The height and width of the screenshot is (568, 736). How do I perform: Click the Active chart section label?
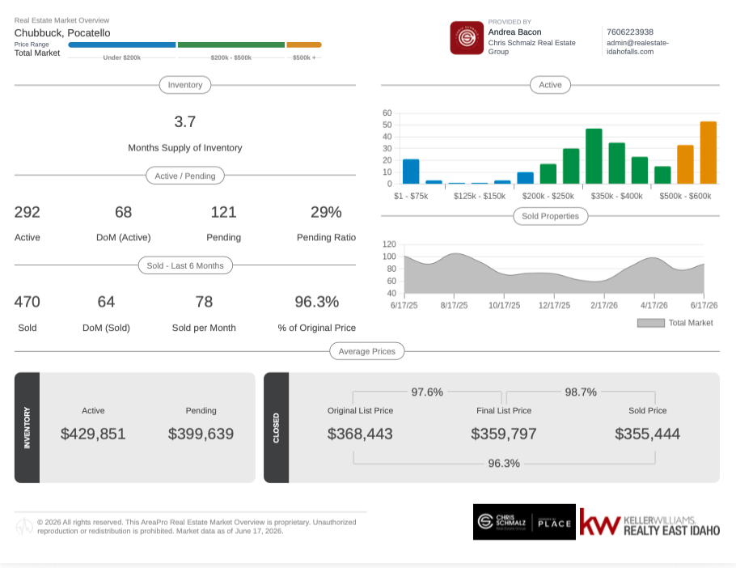click(550, 85)
